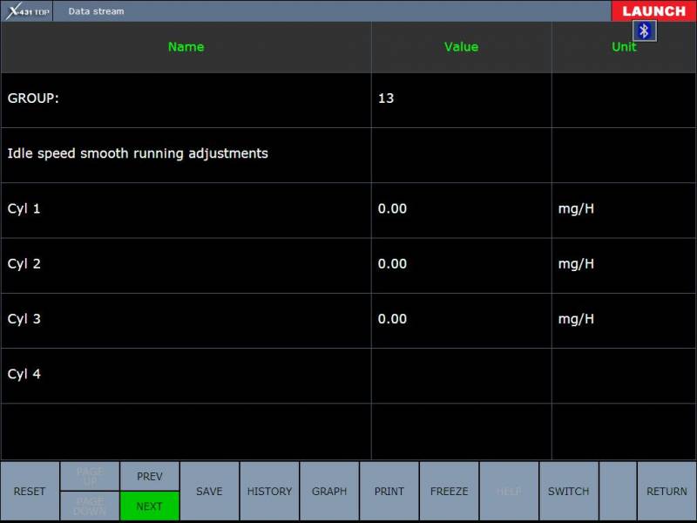Click the PAGE UP button
This screenshot has height=523, width=697.
[x=90, y=476]
